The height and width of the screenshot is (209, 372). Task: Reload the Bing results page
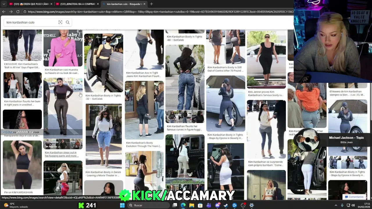click(x=18, y=12)
